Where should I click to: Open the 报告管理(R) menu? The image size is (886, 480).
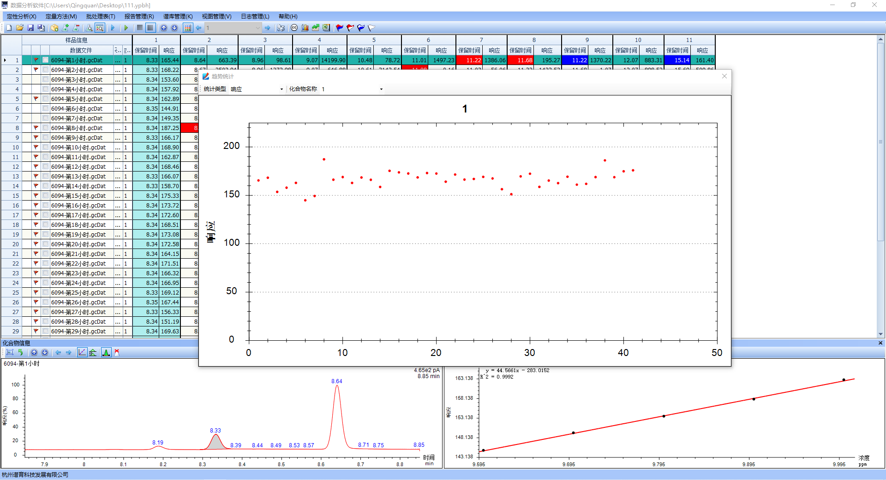(139, 17)
